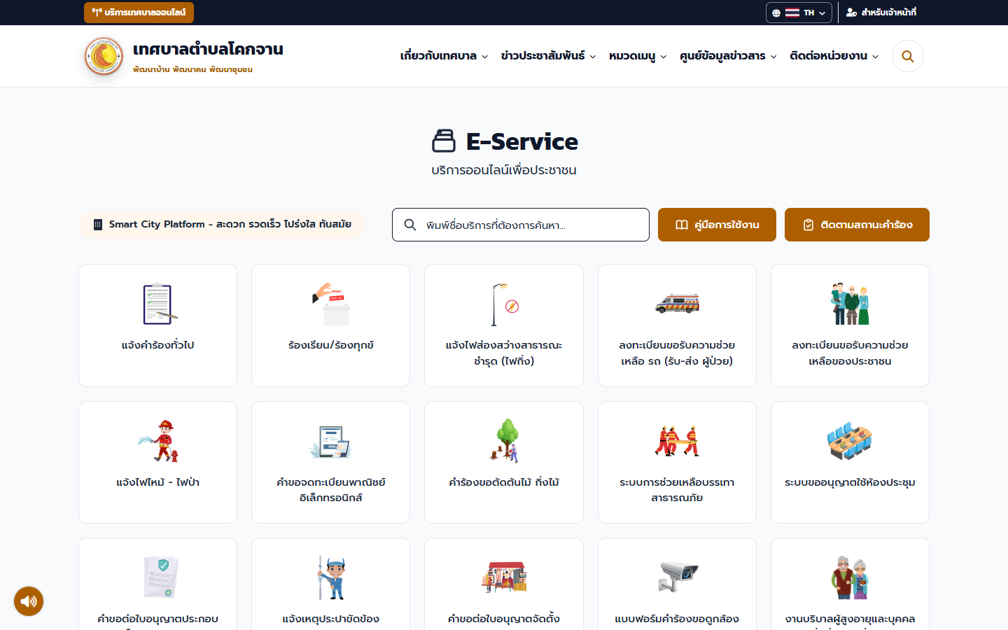Click the broken street lamp icon
Image resolution: width=1008 pixels, height=630 pixels.
pyautogui.click(x=504, y=304)
